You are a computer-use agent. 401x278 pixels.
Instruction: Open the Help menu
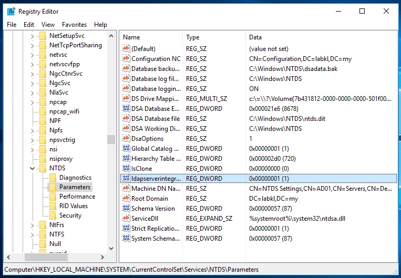pos(100,25)
